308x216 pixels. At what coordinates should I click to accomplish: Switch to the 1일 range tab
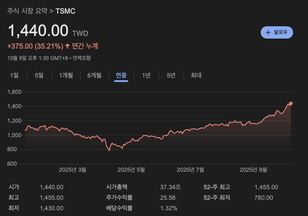coord(14,75)
